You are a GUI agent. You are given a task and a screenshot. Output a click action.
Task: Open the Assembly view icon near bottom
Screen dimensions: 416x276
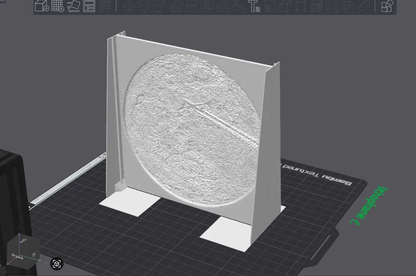(x=57, y=263)
